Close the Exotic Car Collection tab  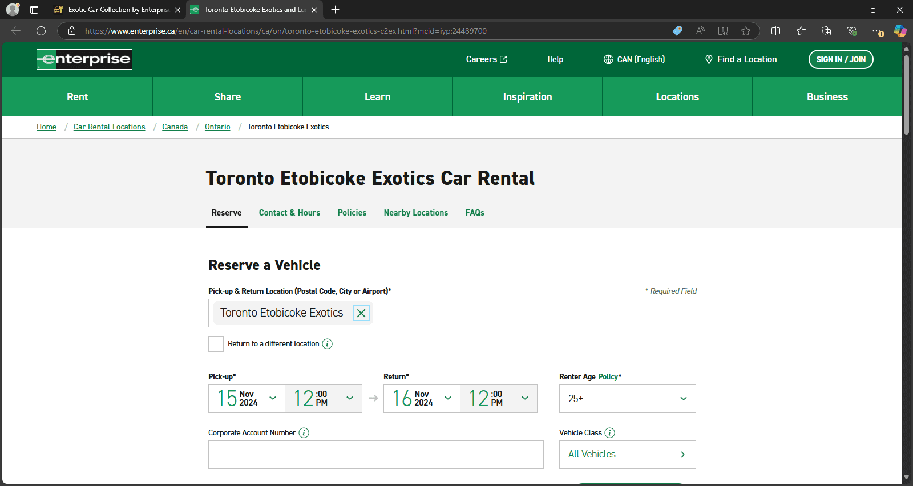177,10
